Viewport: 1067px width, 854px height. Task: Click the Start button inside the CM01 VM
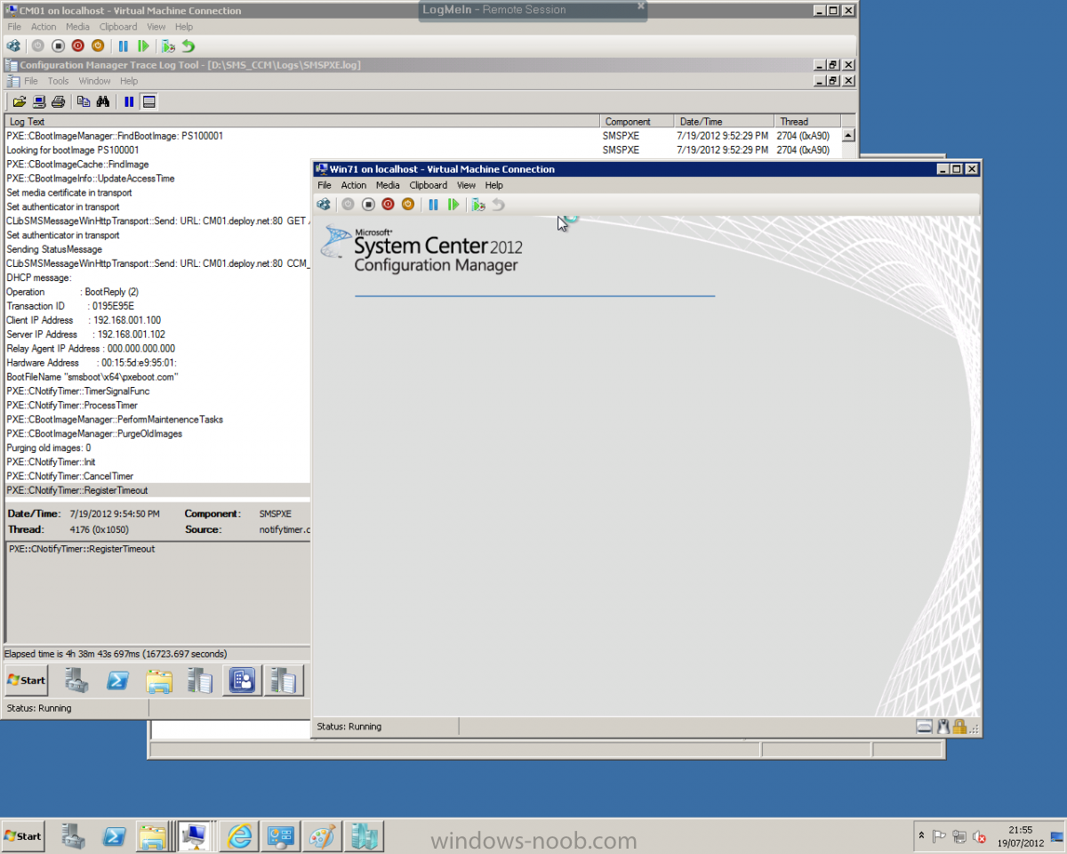[26, 681]
